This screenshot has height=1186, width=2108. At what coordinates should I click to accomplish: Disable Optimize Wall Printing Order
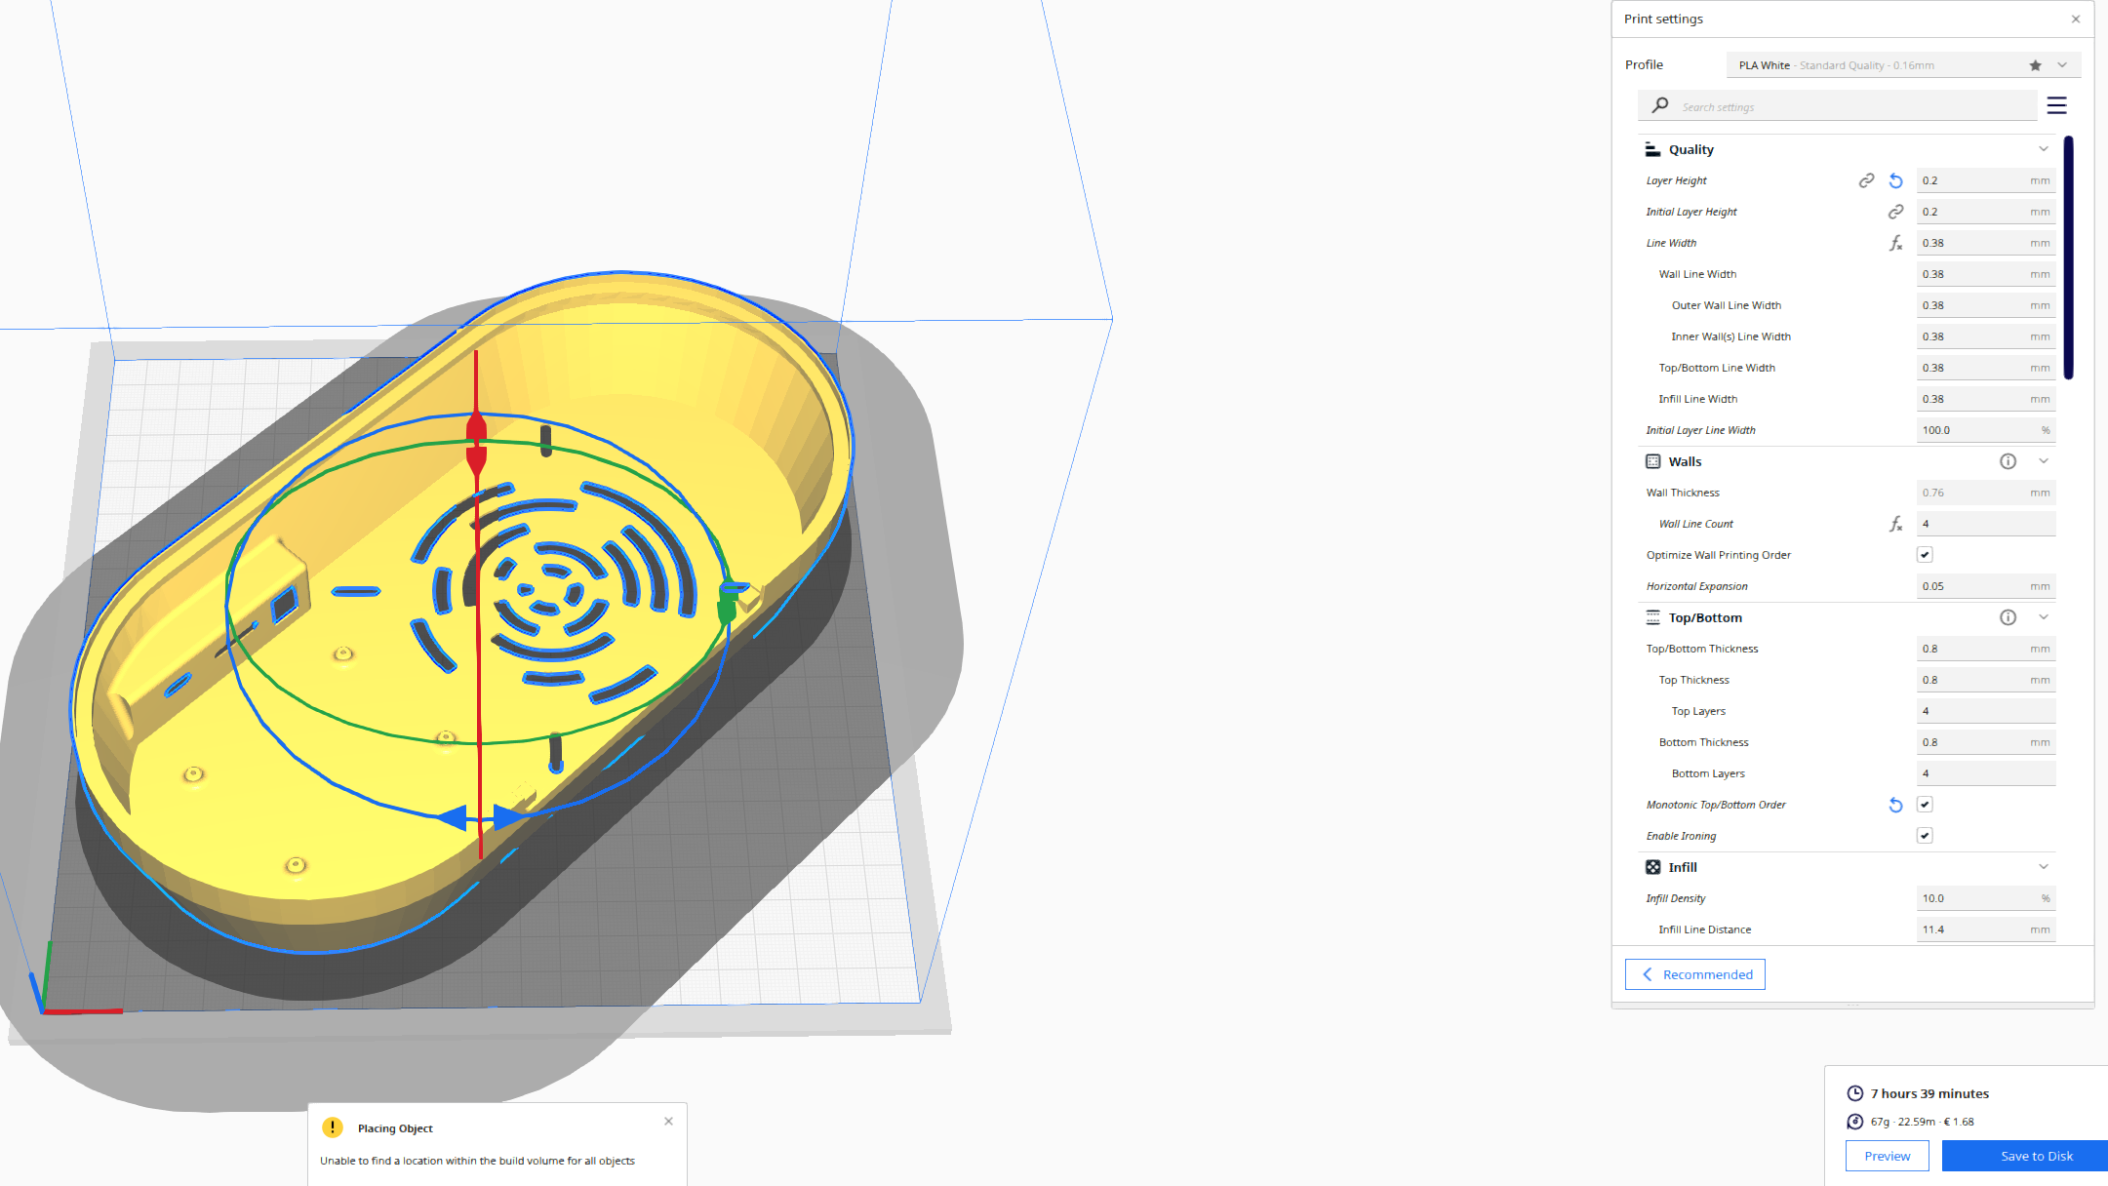(1925, 554)
